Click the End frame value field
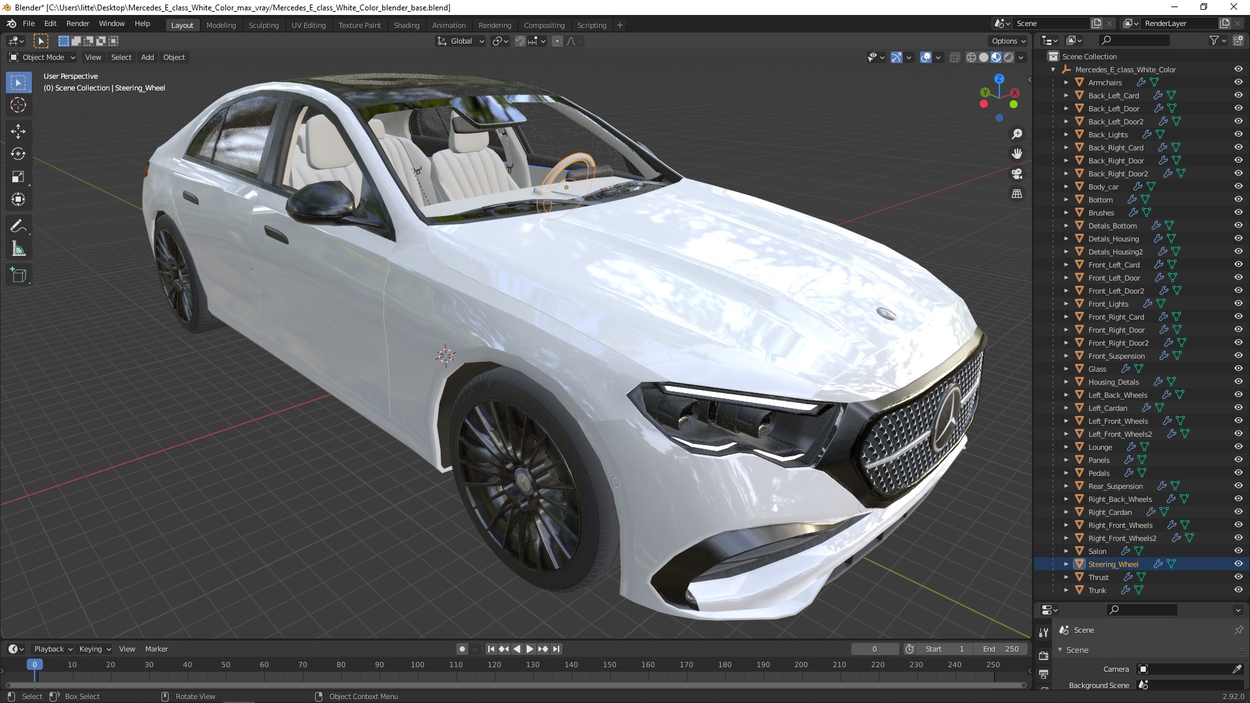 (1001, 649)
